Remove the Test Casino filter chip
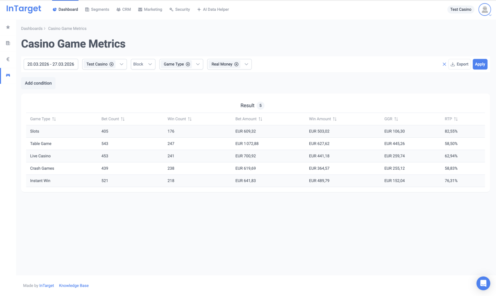 pyautogui.click(x=111, y=64)
